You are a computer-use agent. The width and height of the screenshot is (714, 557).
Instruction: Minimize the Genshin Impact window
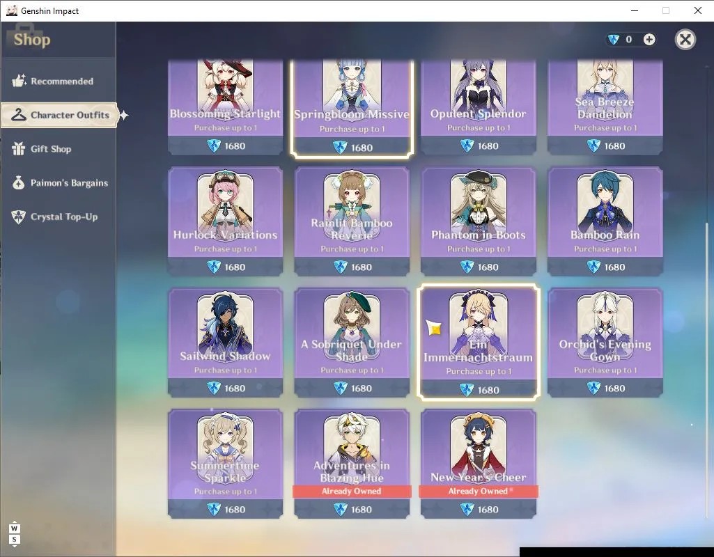[x=635, y=10]
